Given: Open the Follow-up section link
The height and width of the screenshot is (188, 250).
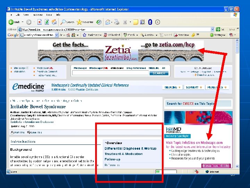Looking at the screenshot, I should (112, 159).
